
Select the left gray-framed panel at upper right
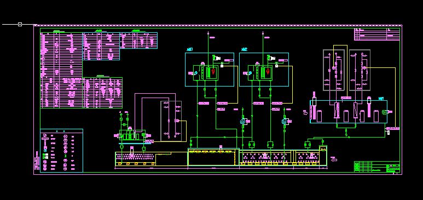(334, 70)
